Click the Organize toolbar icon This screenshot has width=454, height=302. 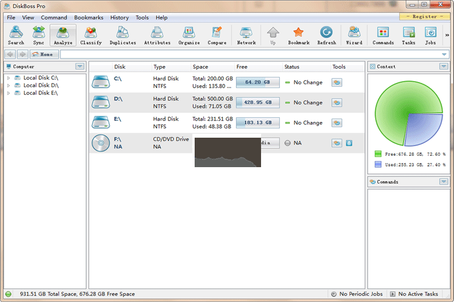189,35
